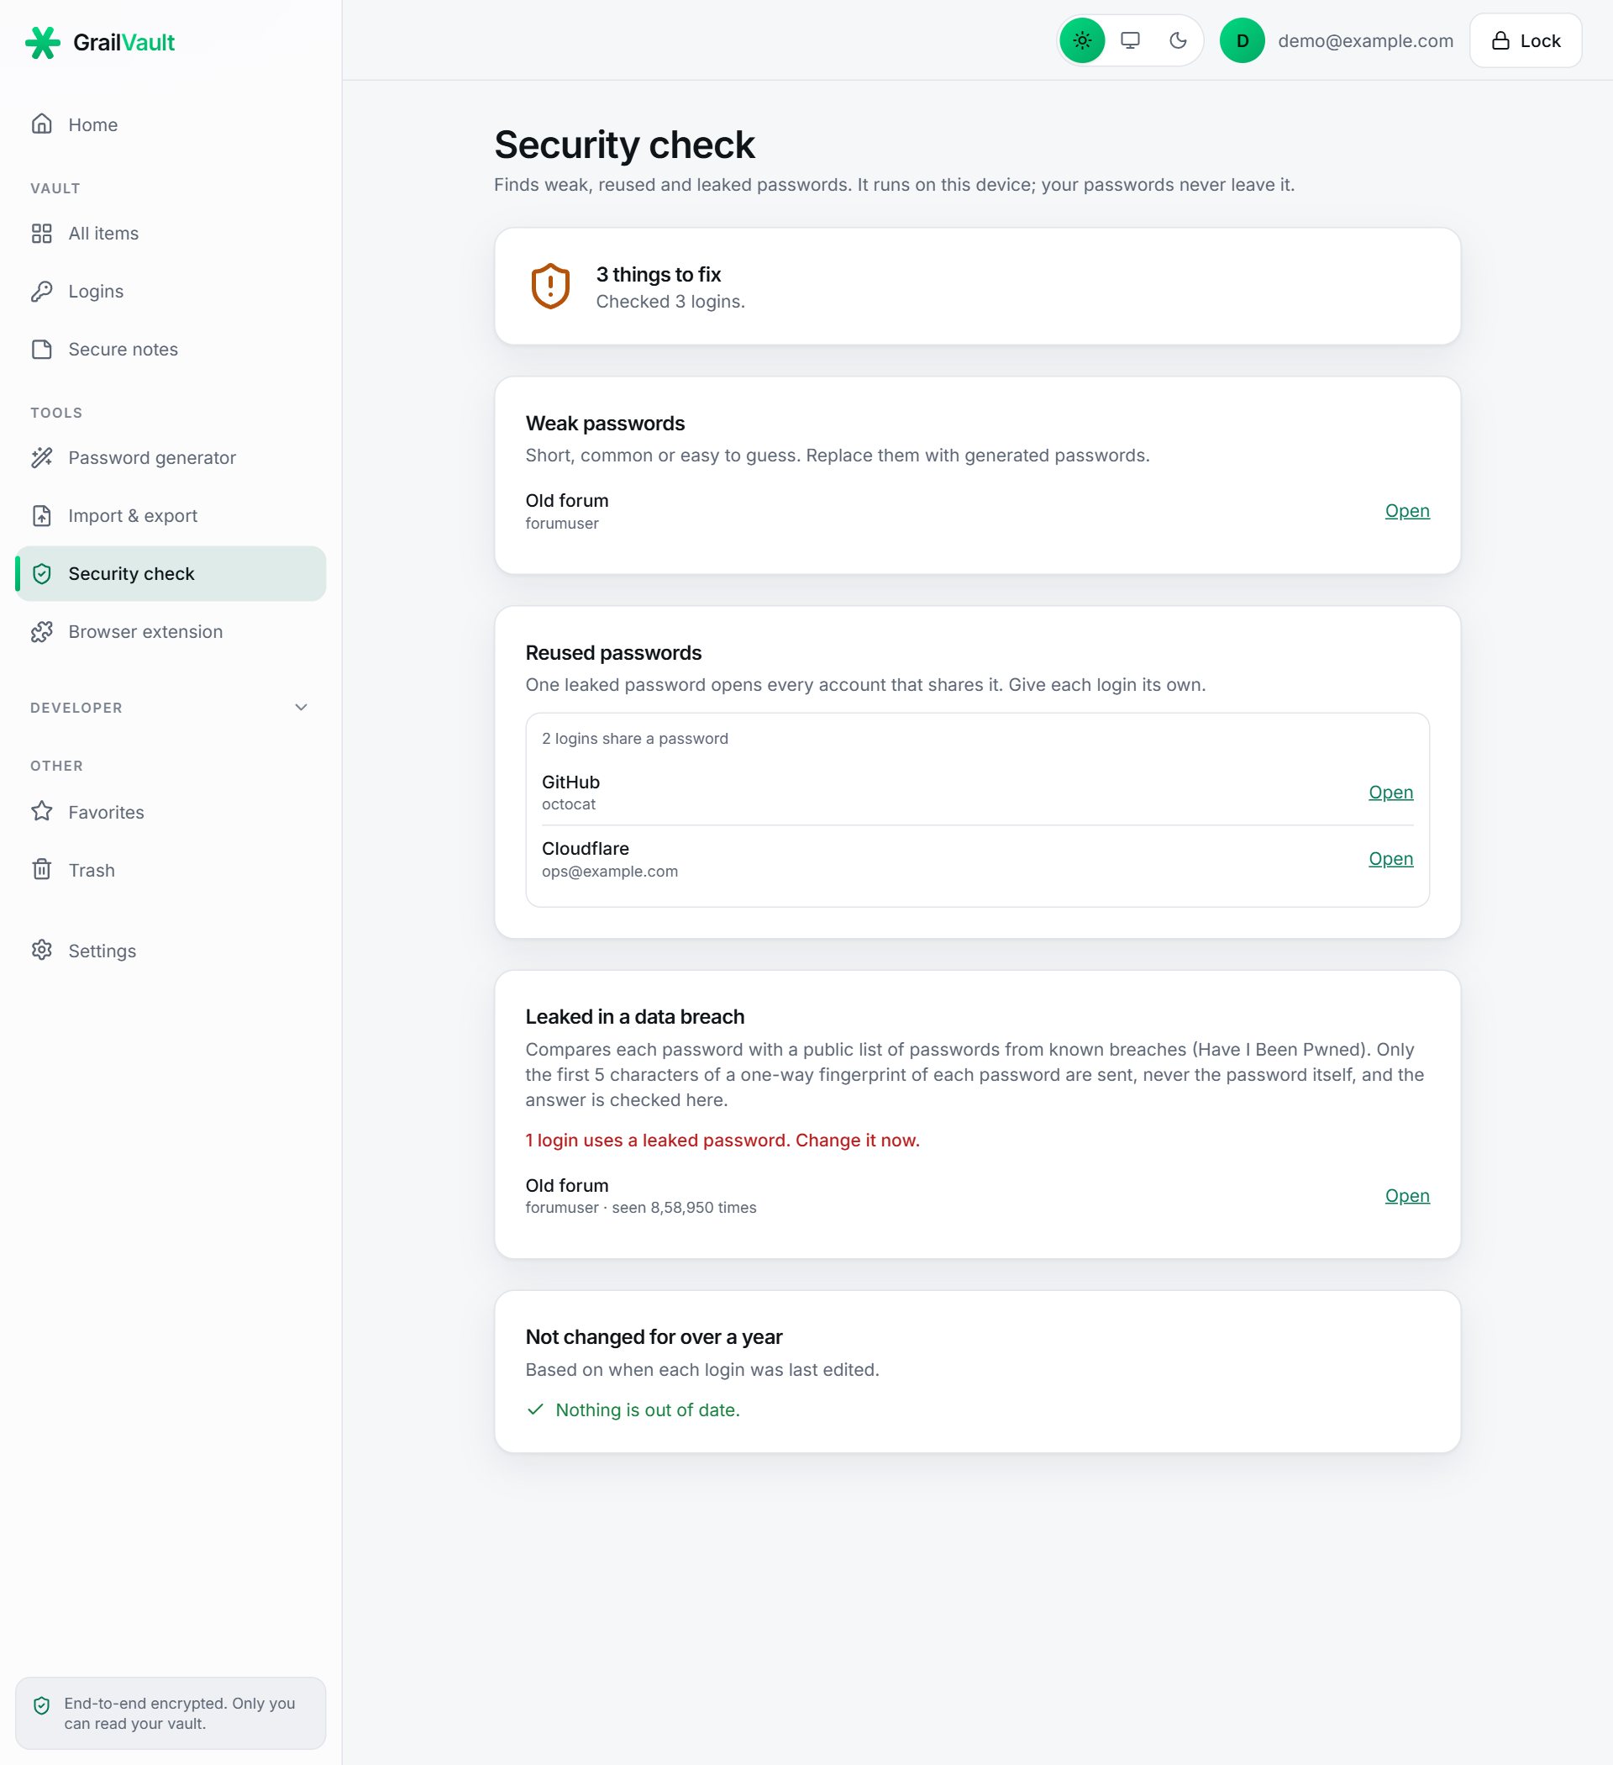Screen dimensions: 1613x1765
Task: Click the 'Checked 3 logins.' text
Action: [670, 301]
